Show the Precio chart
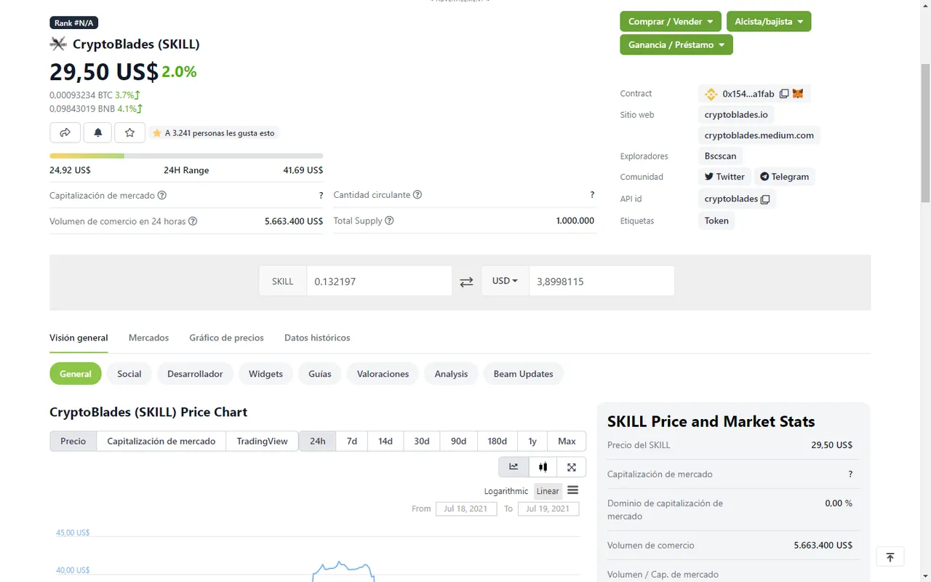Viewport: 931px width, 582px height. click(73, 441)
